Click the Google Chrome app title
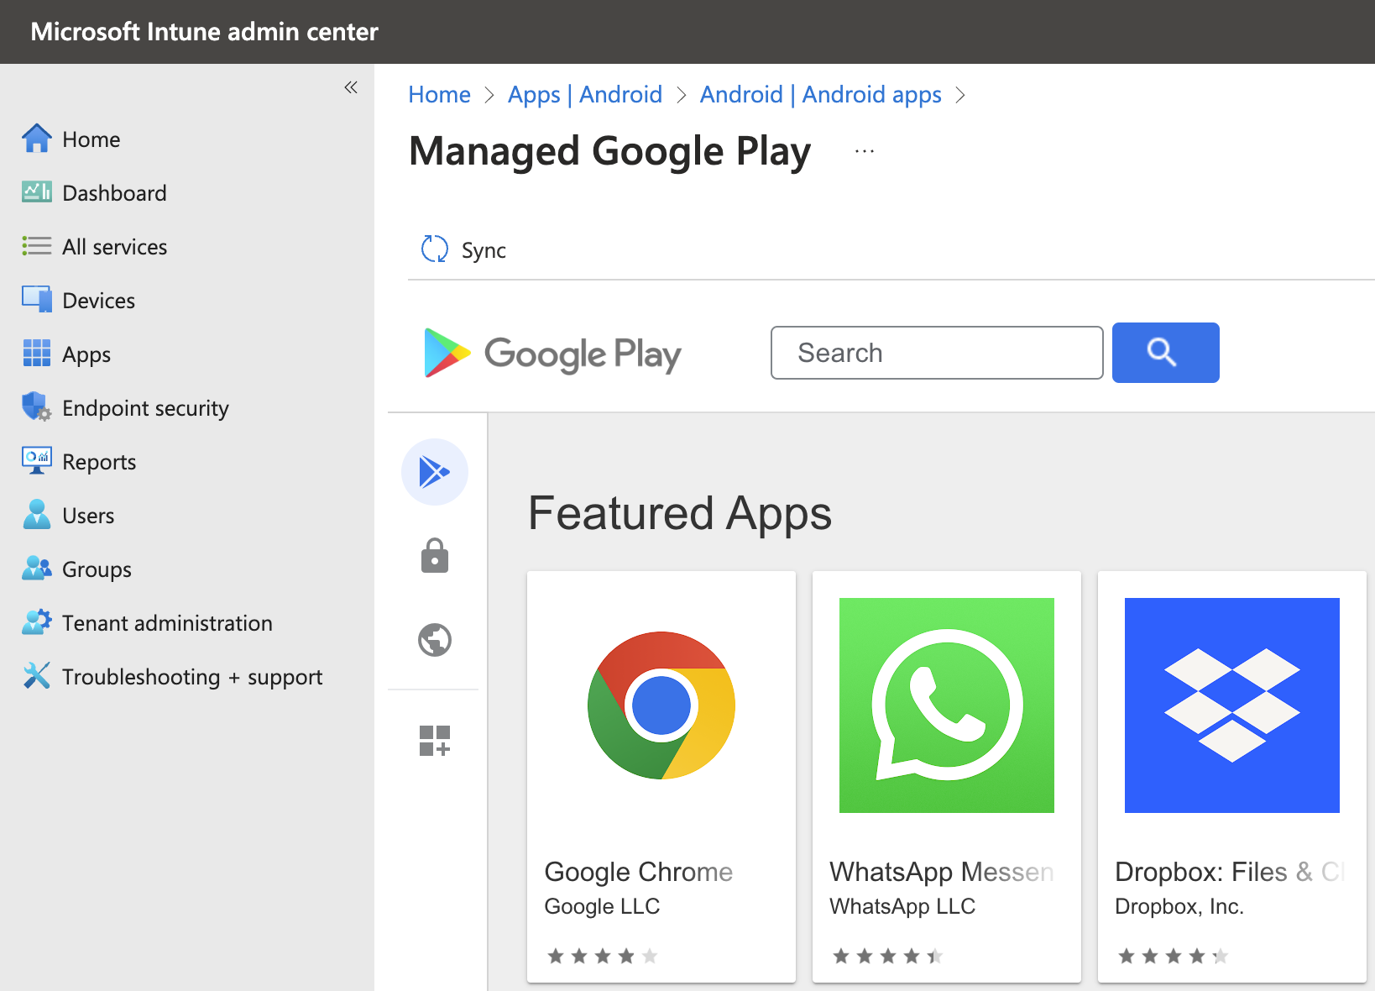Screen dimensions: 1375x991 [x=639, y=872]
